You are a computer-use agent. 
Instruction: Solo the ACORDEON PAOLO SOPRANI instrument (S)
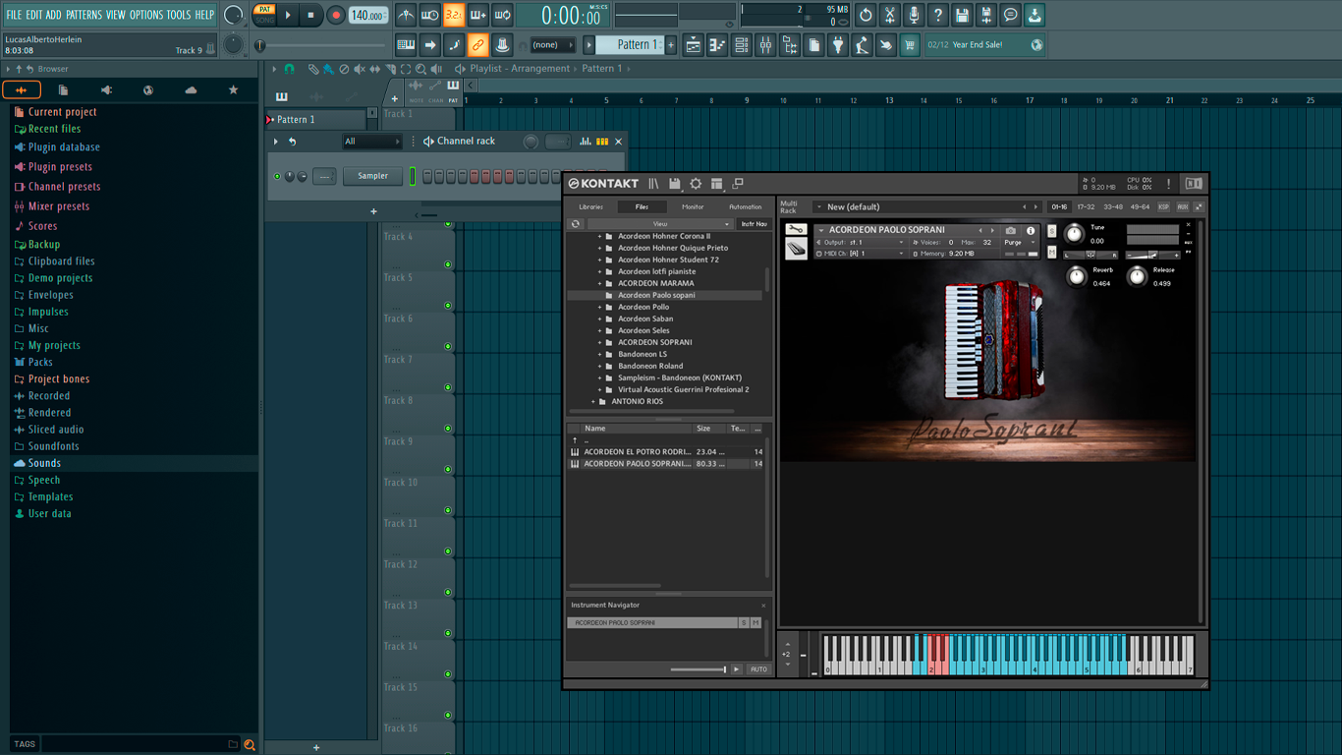click(x=1051, y=231)
